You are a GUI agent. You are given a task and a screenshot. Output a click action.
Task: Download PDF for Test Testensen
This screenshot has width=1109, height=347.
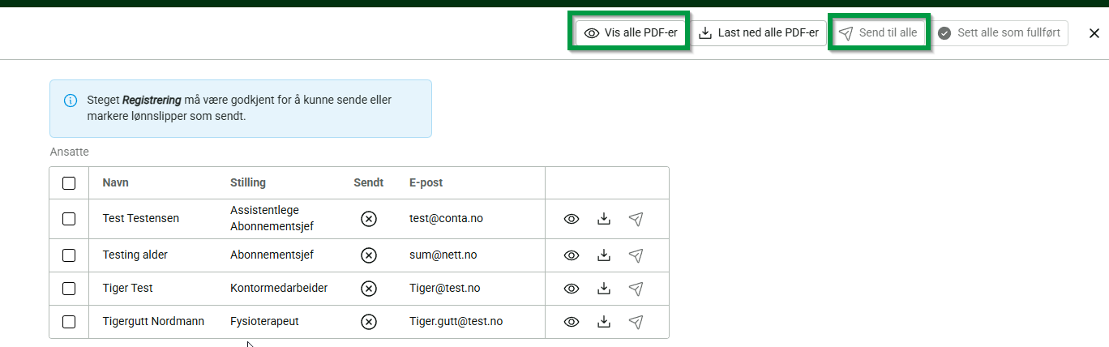click(x=603, y=219)
